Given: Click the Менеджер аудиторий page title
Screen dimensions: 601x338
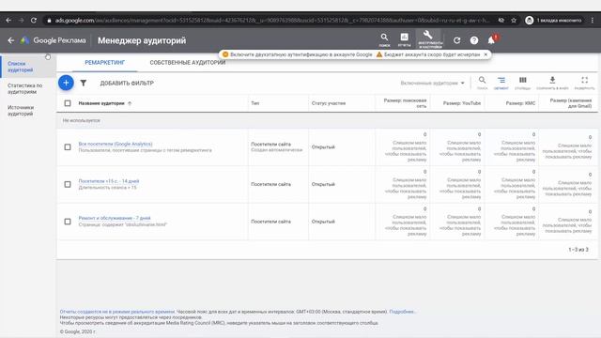Looking at the screenshot, I should coord(142,40).
